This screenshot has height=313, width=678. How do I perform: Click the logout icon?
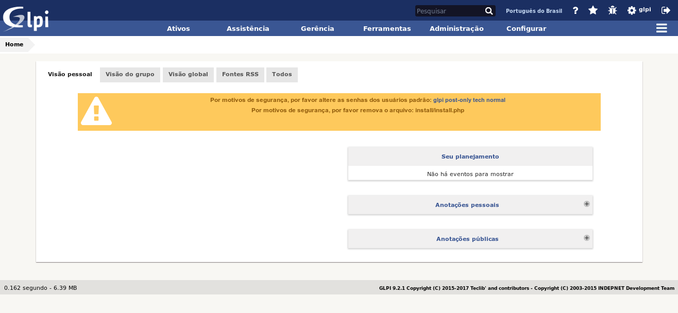click(x=666, y=10)
